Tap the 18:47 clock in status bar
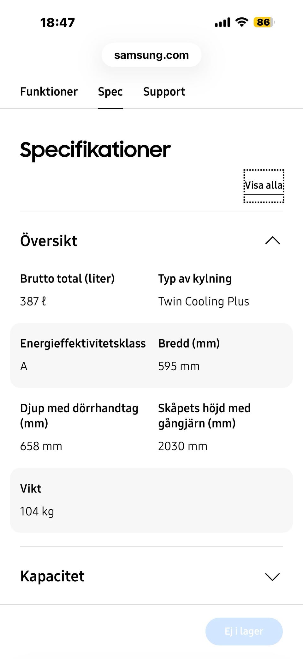The image size is (303, 659). pos(57,23)
